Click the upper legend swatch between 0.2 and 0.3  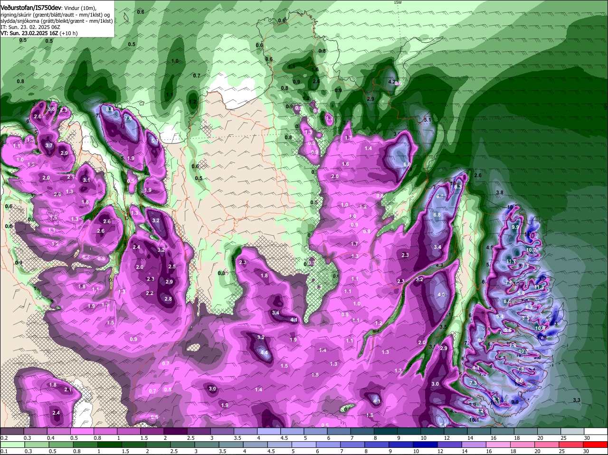[x=12, y=431]
